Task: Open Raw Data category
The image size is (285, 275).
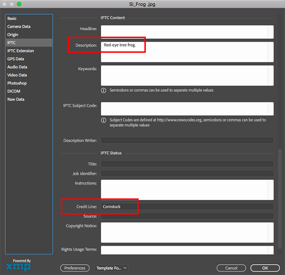Action: click(x=29, y=99)
